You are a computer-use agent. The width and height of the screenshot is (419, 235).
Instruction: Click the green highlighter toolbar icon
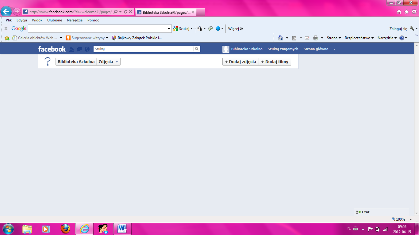(210, 28)
